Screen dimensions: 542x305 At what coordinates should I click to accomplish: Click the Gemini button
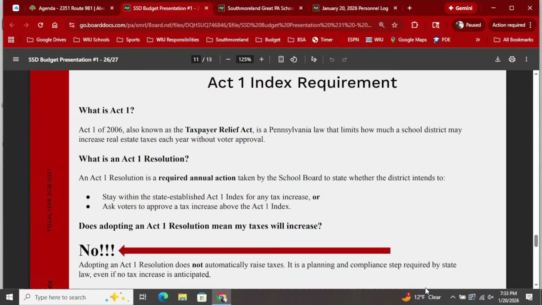tap(460, 8)
